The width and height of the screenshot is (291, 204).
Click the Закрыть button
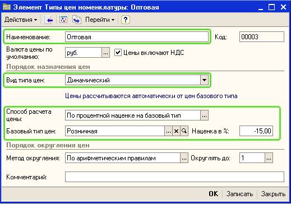(x=273, y=194)
